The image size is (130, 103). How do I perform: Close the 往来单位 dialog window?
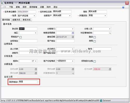127,3
